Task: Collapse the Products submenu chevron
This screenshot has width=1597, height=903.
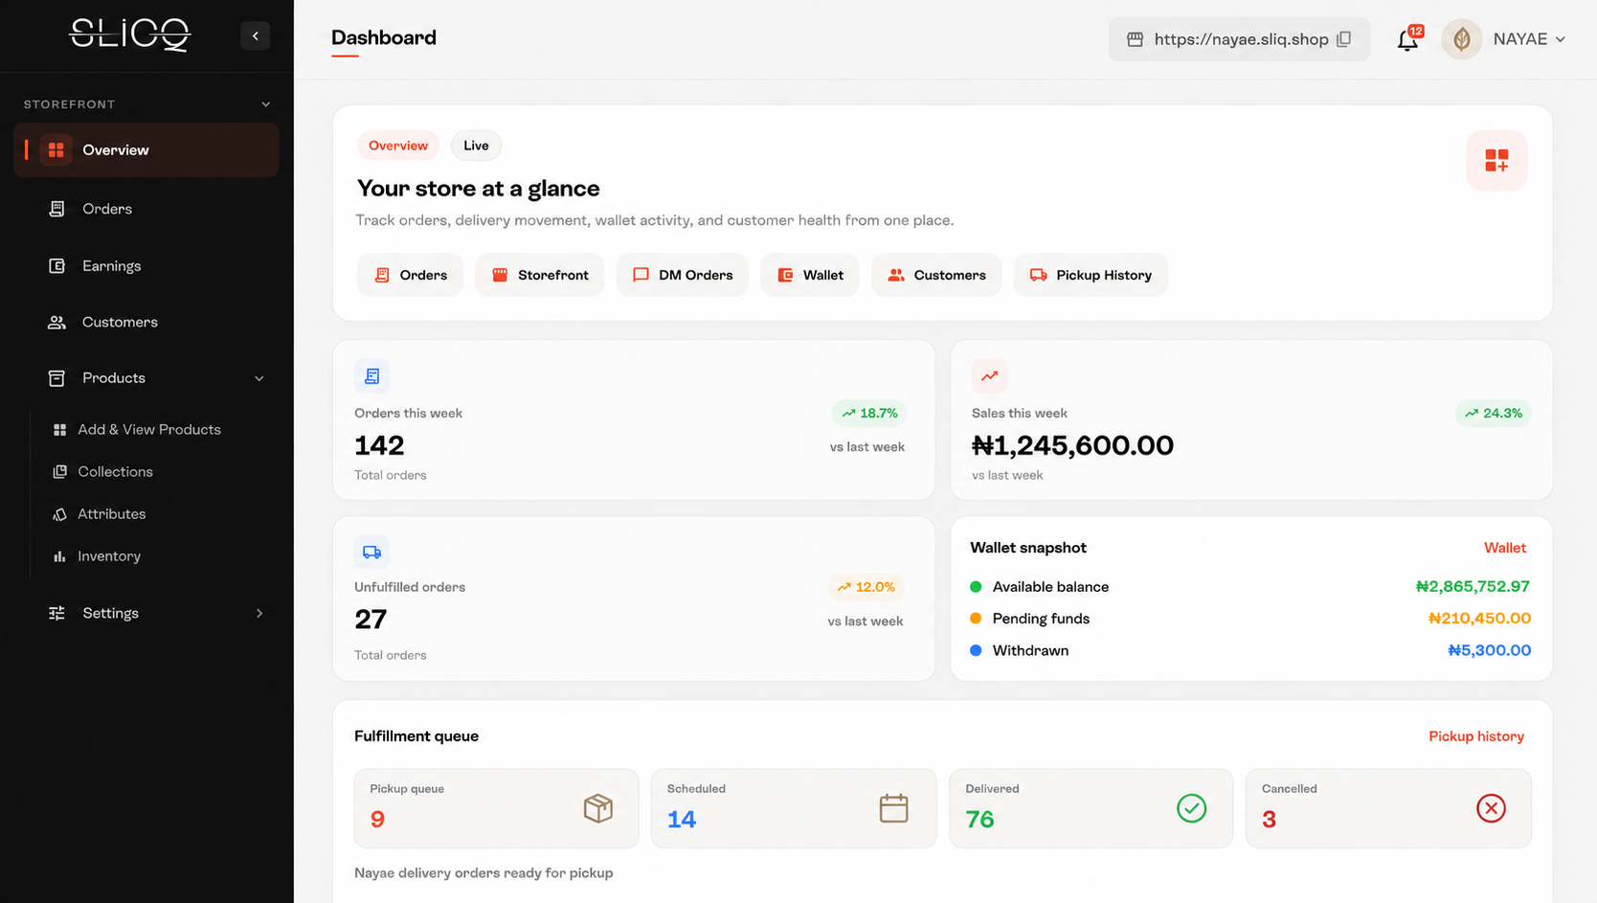Action: [259, 378]
